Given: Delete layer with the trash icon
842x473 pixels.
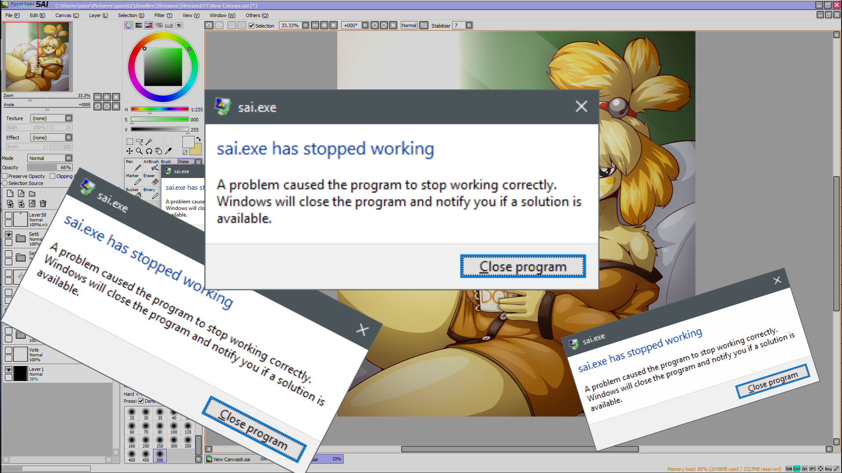Looking at the screenshot, I should pos(43,203).
